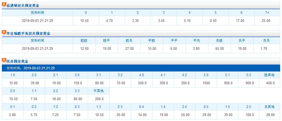This screenshot has height=121, width=282.
Task: Click the 3:3 score column header
Action: [77, 91]
